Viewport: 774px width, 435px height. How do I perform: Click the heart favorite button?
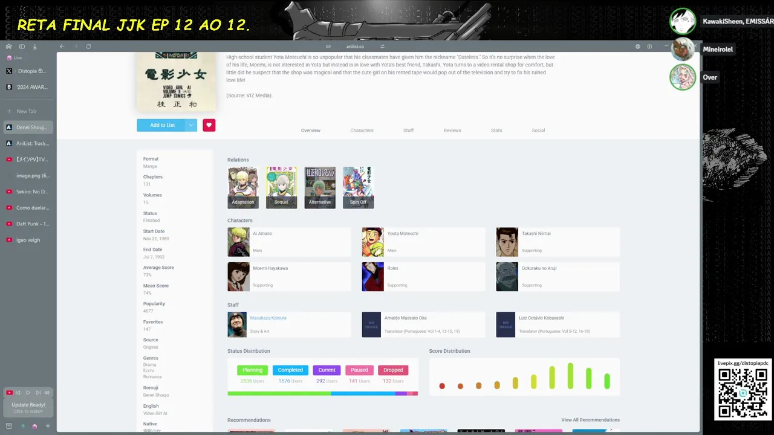(209, 125)
